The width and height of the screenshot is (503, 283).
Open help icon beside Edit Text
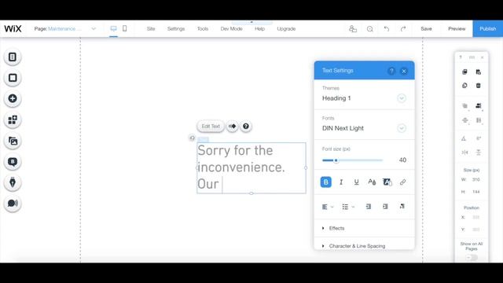tap(246, 127)
